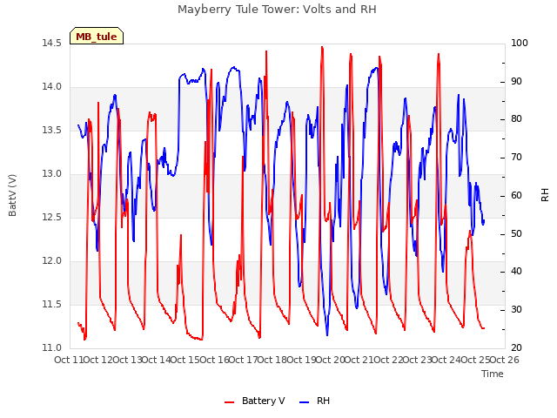Click the 12.5 left axis tick label
This screenshot has height=418, width=557.
coord(52,217)
